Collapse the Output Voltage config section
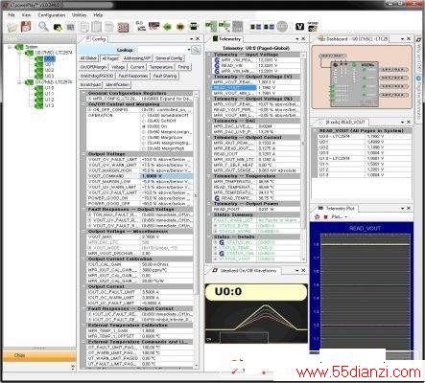 (x=83, y=154)
